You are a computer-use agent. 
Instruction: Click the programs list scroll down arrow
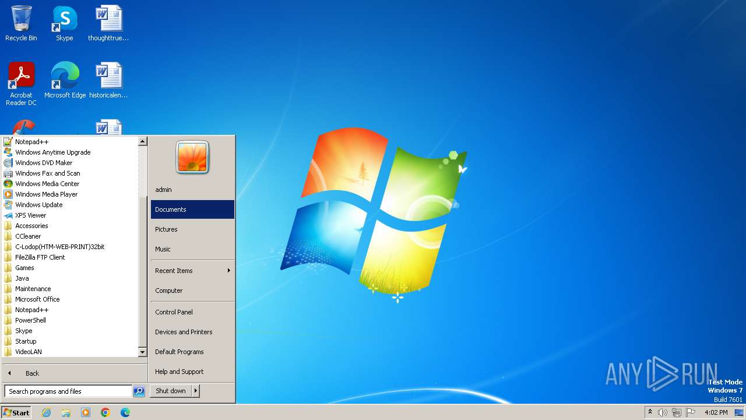142,352
